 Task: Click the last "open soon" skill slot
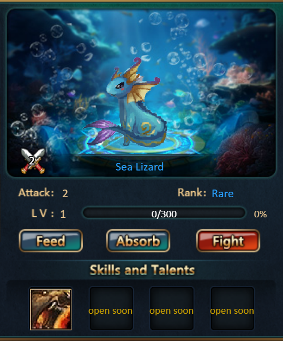click(x=232, y=308)
